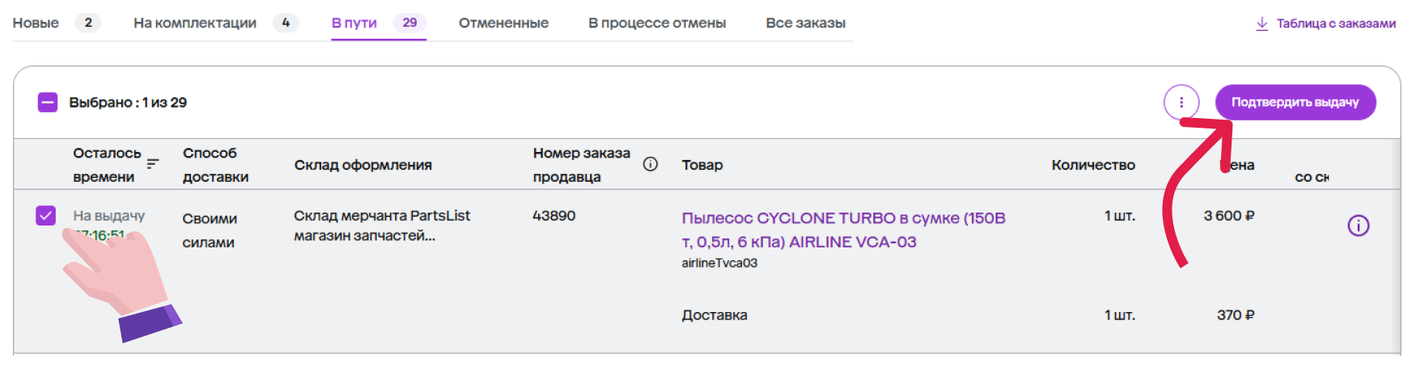
Task: Click info icon next to Номер заказа продавца
Action: [x=650, y=164]
